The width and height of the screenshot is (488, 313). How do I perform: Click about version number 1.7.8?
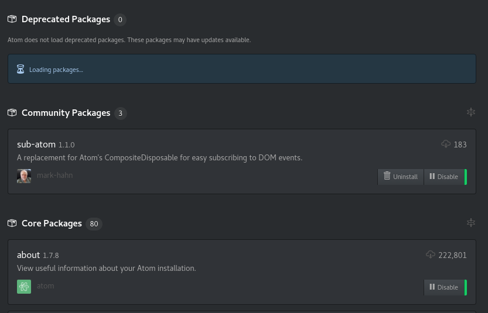click(51, 256)
